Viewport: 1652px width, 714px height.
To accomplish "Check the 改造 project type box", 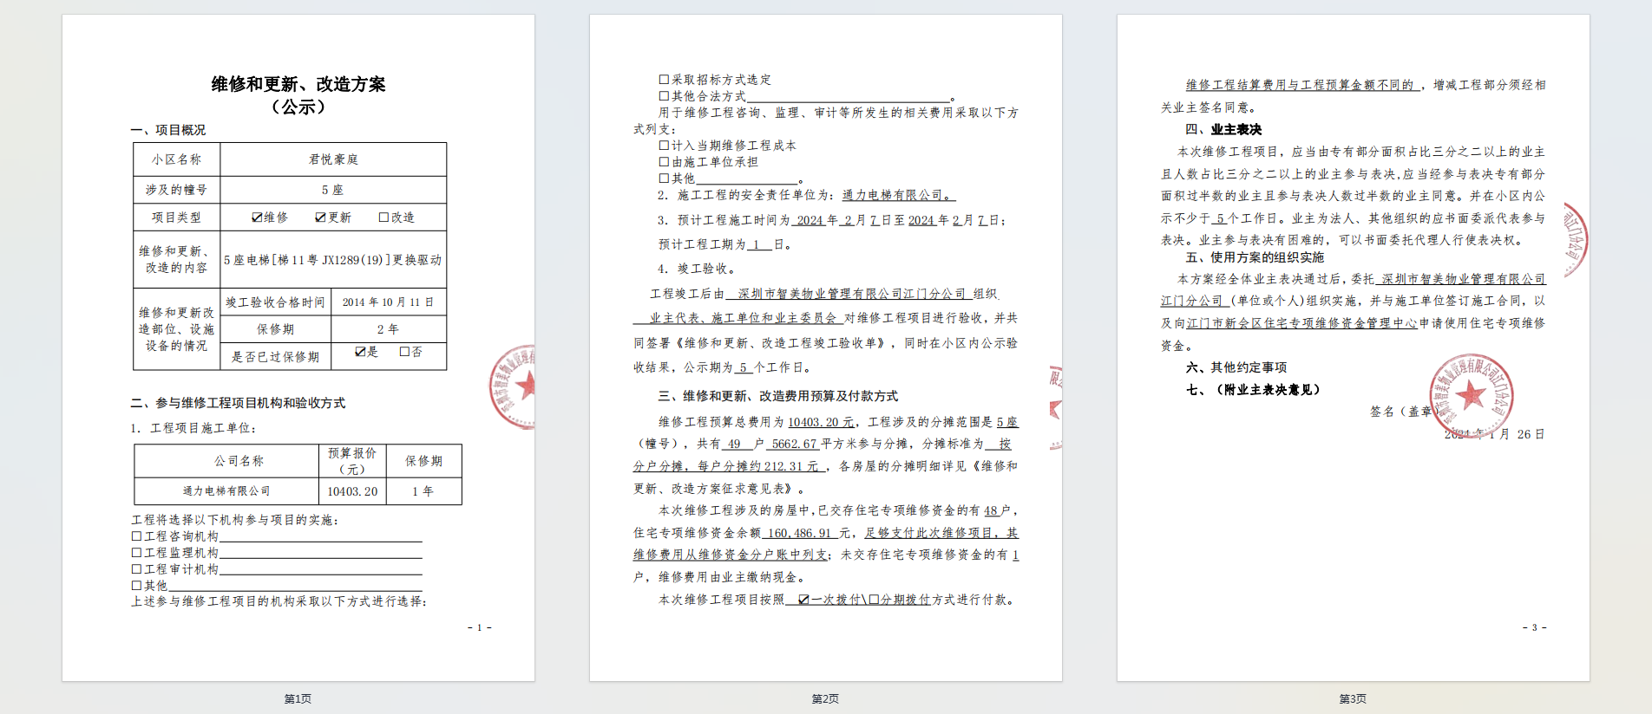I will 383,217.
